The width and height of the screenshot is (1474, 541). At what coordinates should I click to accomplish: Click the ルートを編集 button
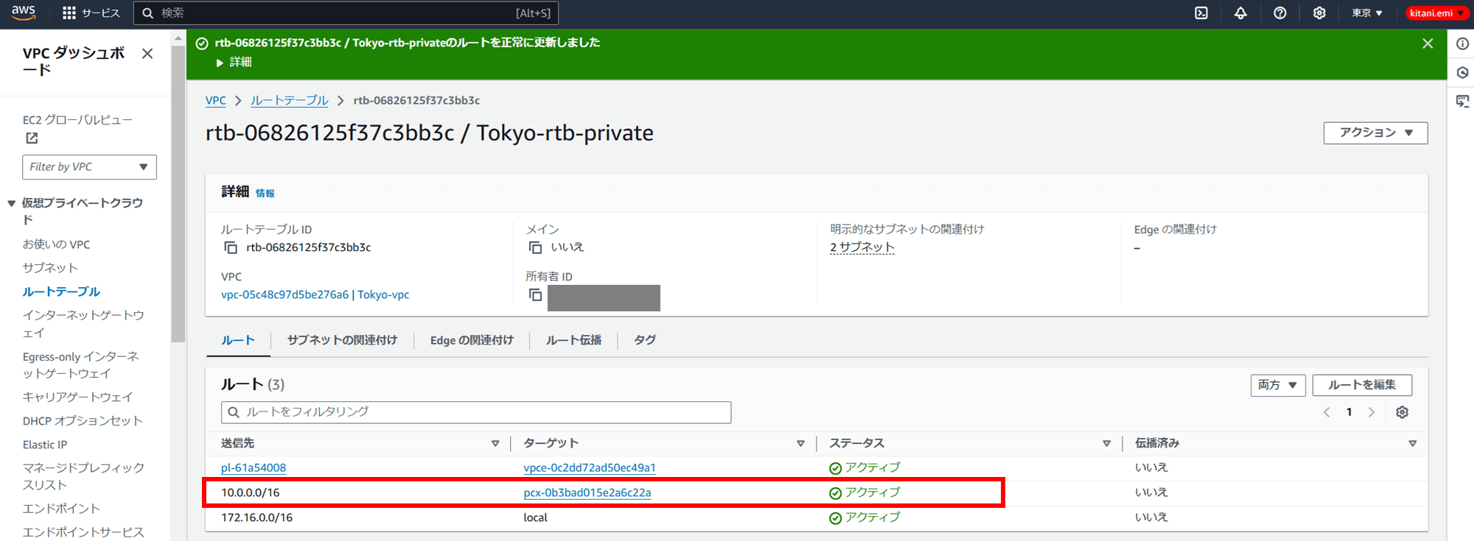(1362, 385)
